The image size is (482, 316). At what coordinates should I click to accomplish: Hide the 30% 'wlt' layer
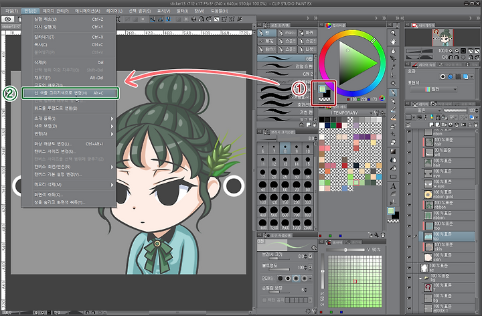pyautogui.click(x=409, y=152)
